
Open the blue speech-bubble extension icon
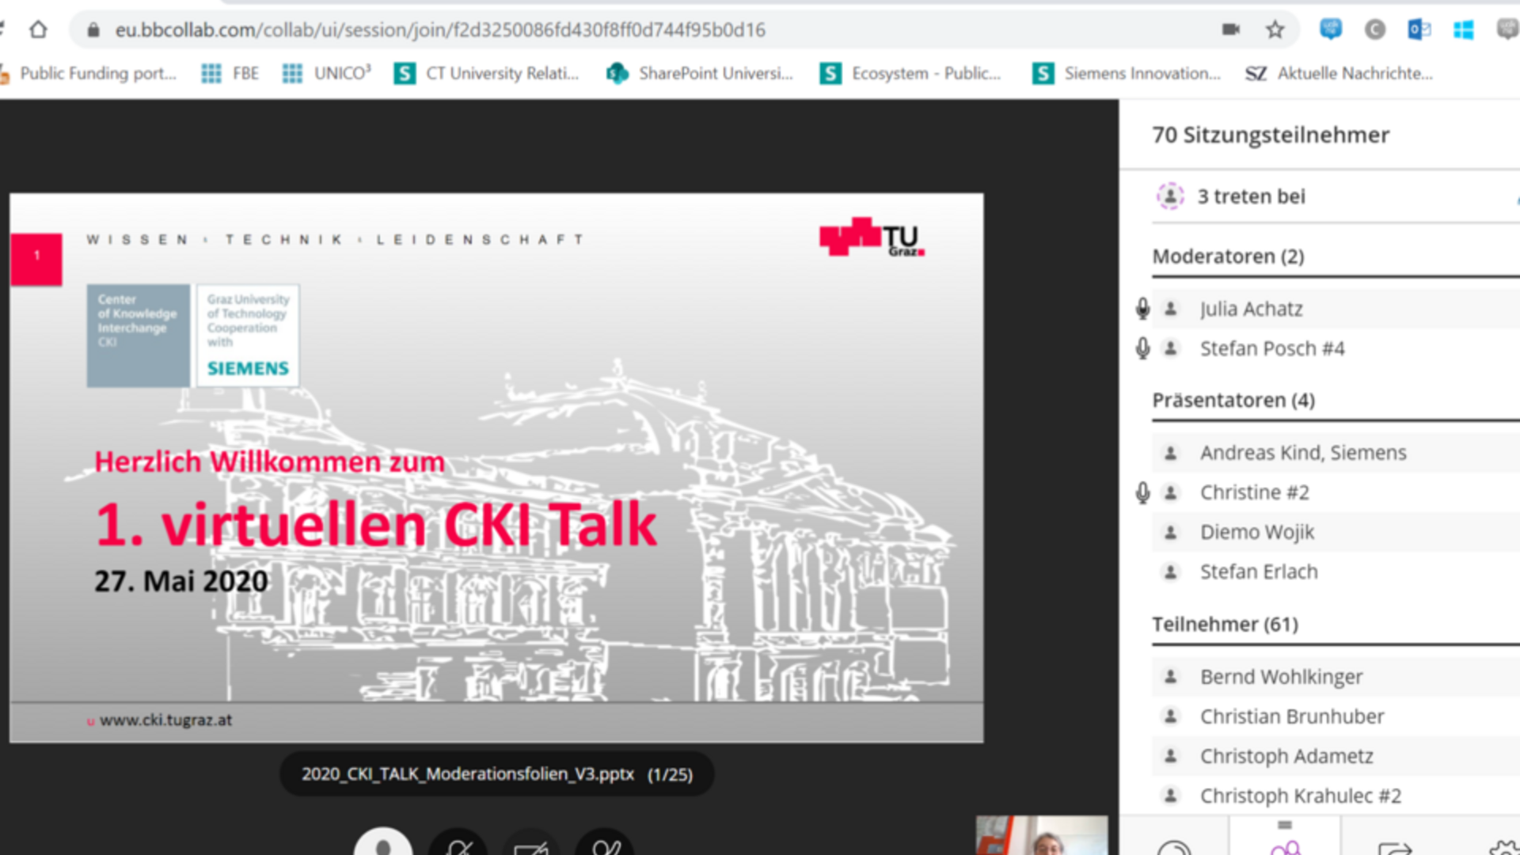[1331, 30]
